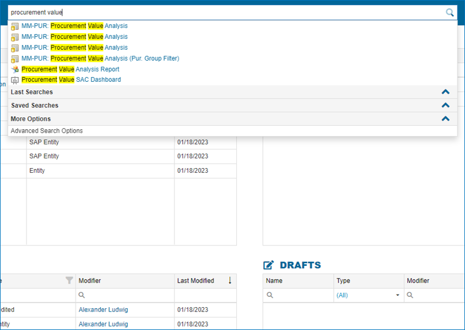This screenshot has height=330, width=465.
Task: Click the dashboard icon beside Procurement Value SAC Dashboard
Action: pos(15,79)
